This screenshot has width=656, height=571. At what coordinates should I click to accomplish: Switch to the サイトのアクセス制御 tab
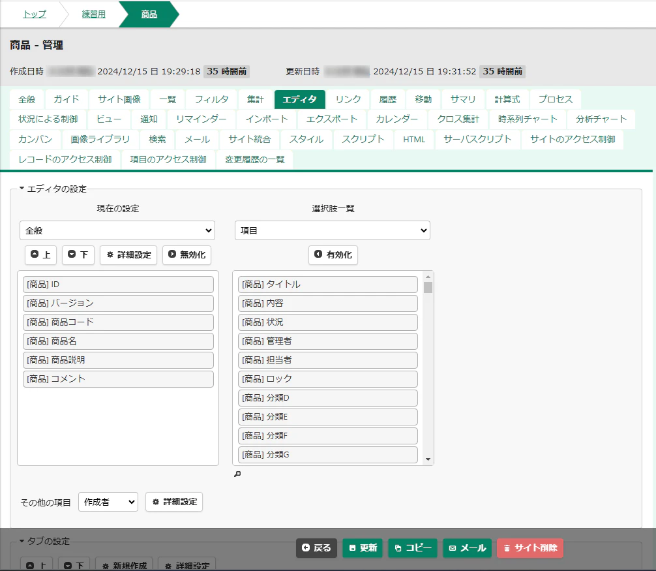[x=573, y=140]
